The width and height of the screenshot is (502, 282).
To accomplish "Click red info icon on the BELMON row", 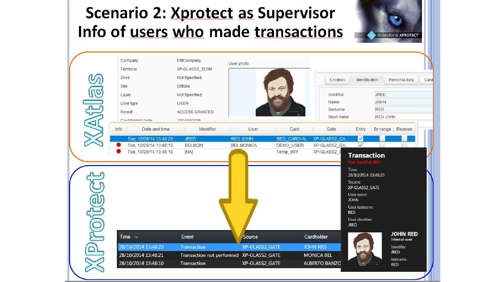I will tap(118, 145).
